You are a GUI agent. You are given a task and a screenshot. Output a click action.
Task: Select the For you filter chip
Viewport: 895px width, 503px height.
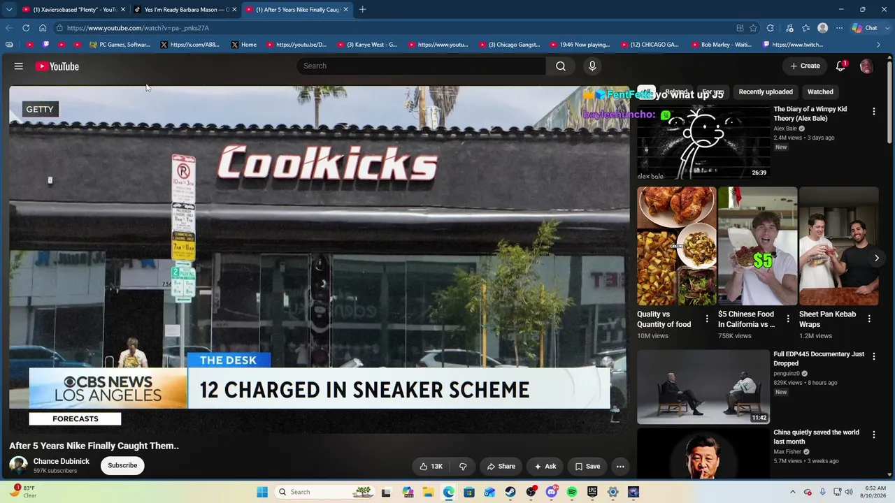point(713,92)
